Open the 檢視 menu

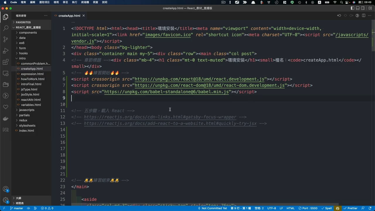(x=56, y=2)
